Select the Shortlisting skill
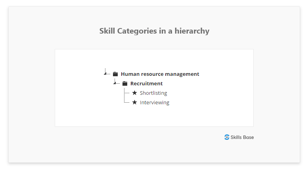 pos(153,93)
